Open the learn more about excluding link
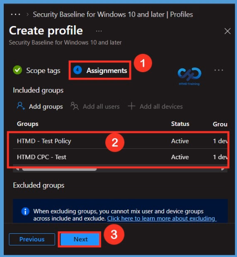This screenshot has width=237, height=257. point(162,218)
